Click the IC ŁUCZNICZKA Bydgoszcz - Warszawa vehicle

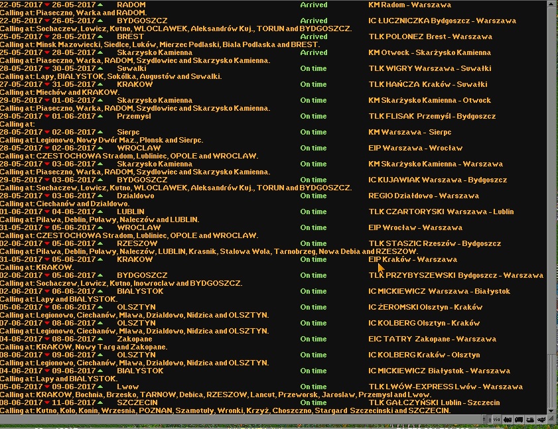[x=442, y=21]
